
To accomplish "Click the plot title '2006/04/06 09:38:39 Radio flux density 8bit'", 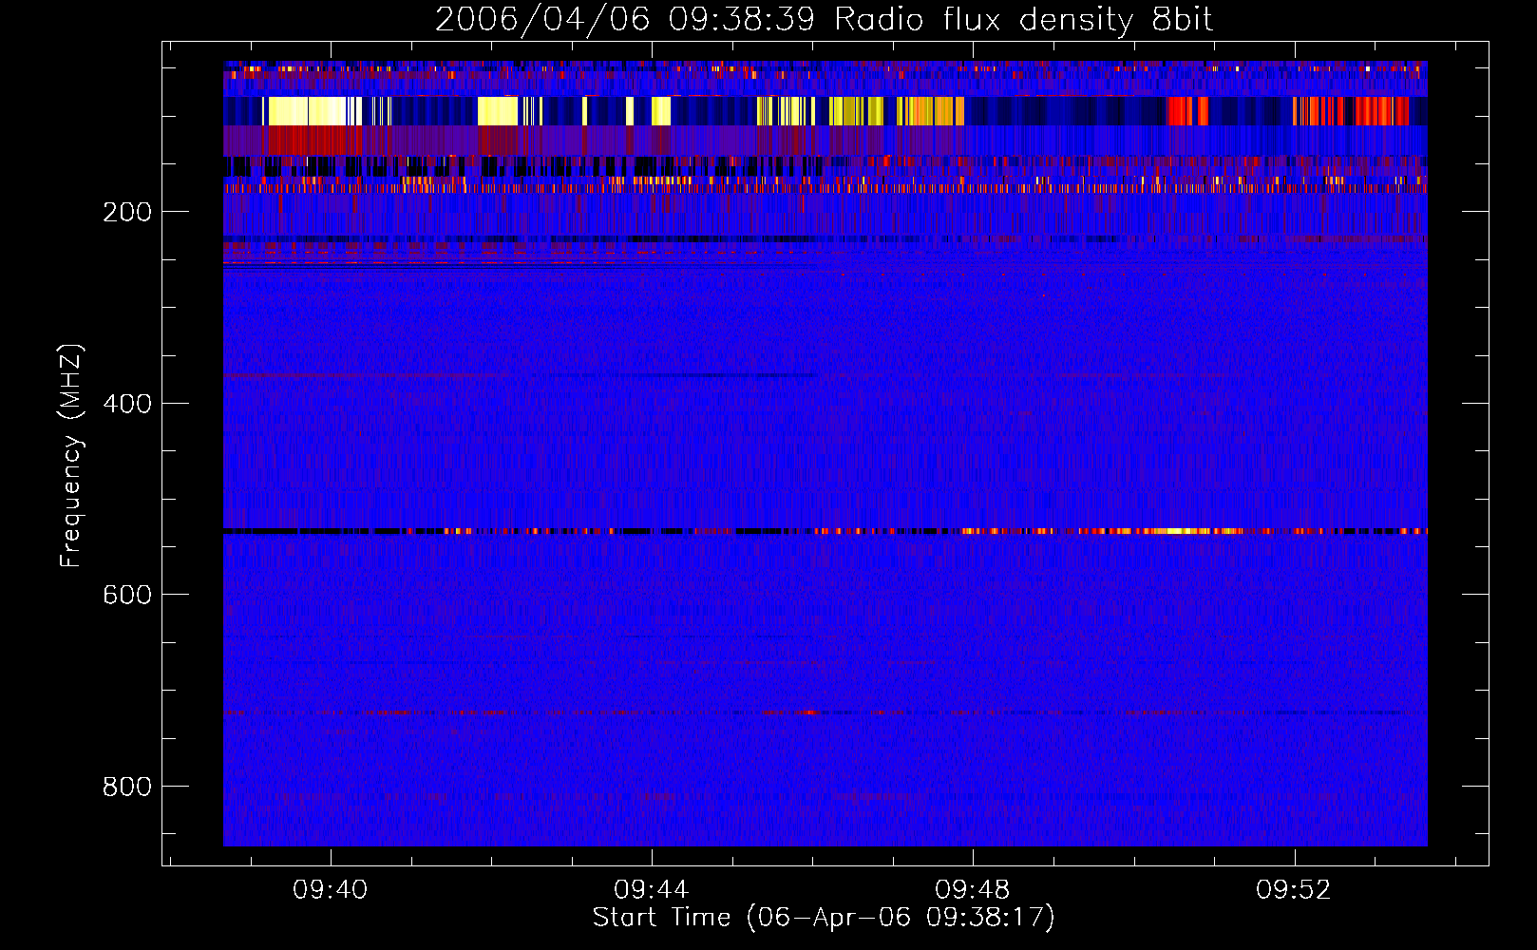I will coord(825,19).
